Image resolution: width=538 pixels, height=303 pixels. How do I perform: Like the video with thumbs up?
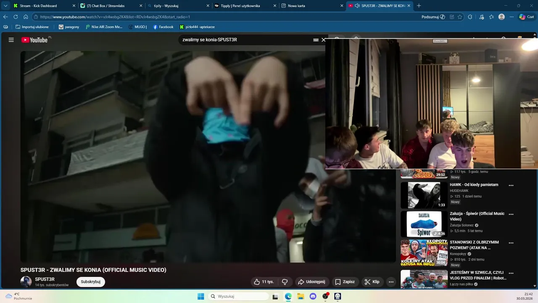tap(264, 282)
